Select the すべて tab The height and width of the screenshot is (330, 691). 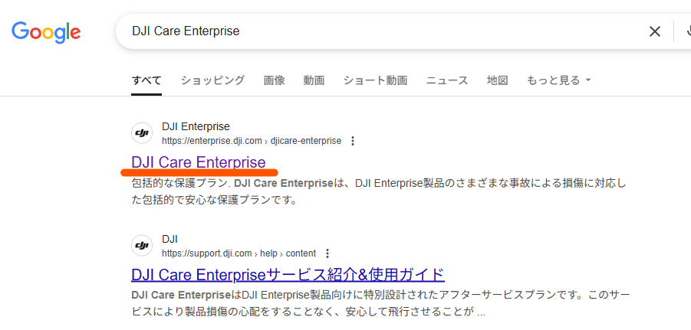point(146,80)
